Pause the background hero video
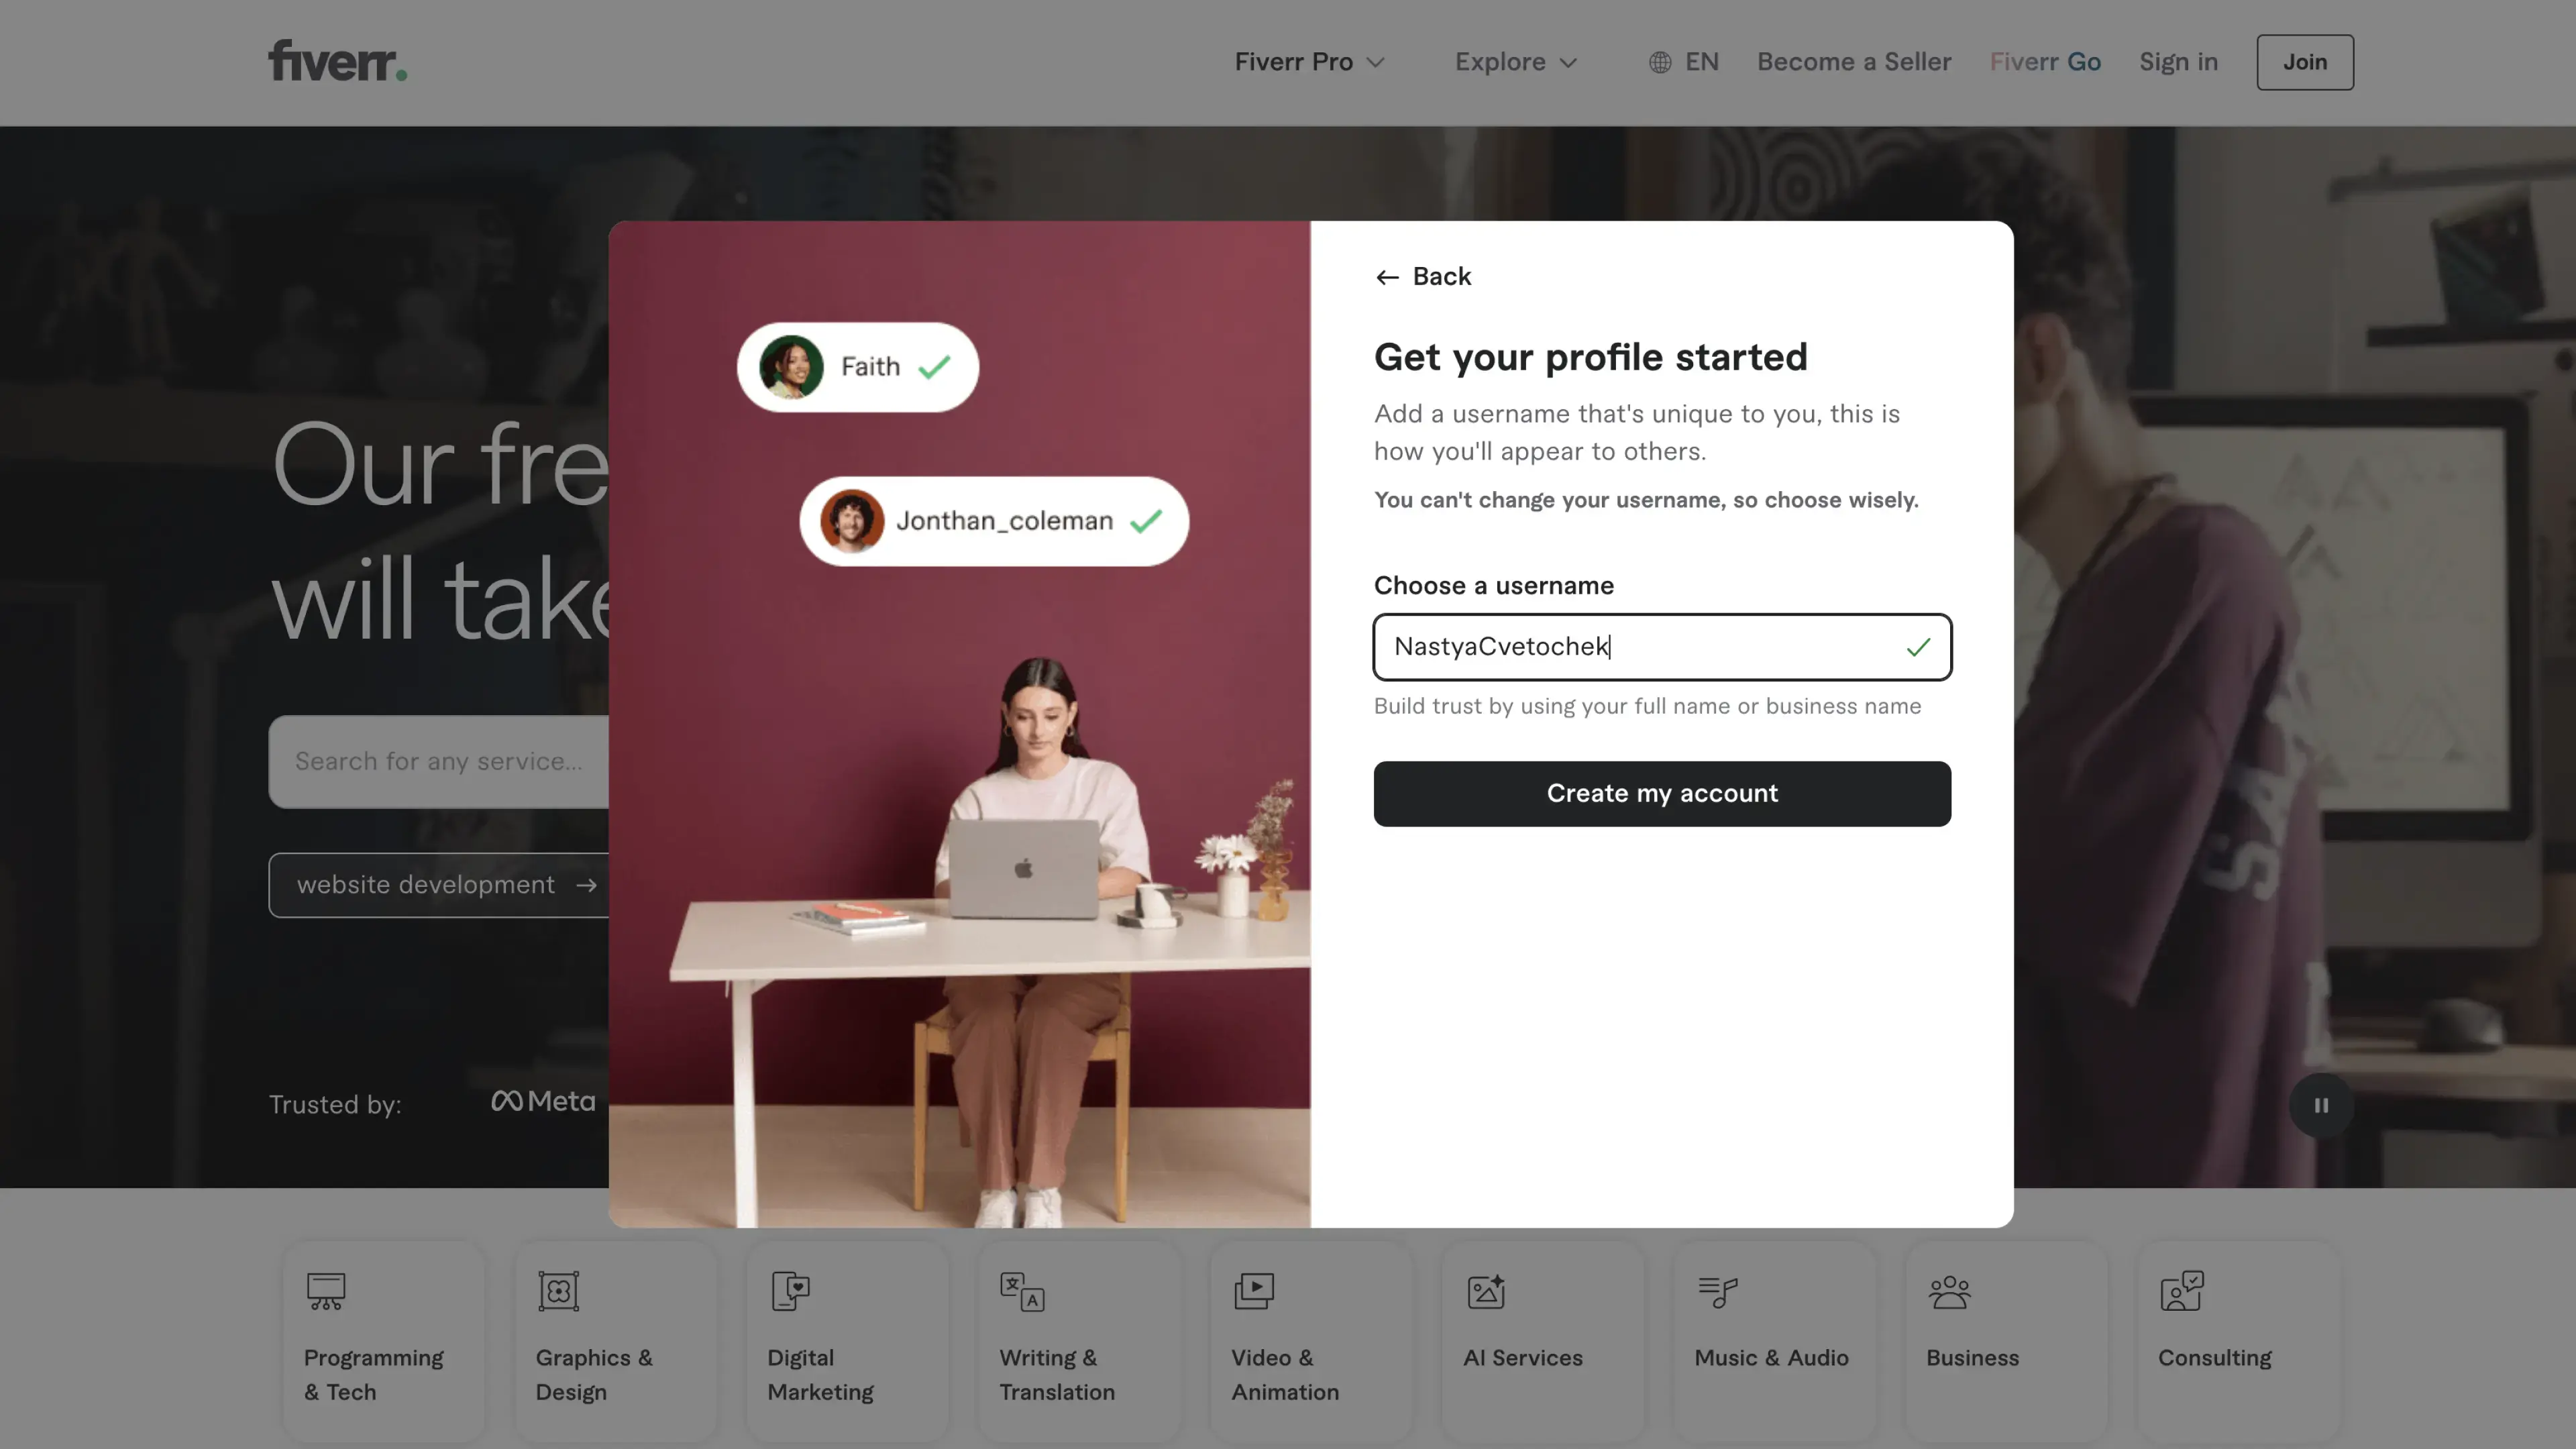Viewport: 2576px width, 1449px height. pos(2321,1105)
